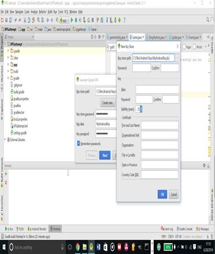Enable the Regex search checkbox
Viewport: 215px width, 254px height.
tap(184, 47)
